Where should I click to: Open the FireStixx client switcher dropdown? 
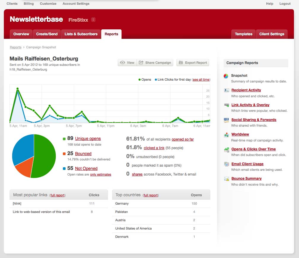(93, 20)
